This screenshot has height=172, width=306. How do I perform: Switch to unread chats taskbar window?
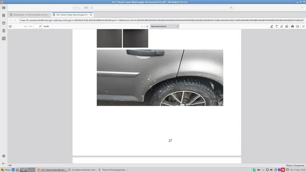coord(82,170)
